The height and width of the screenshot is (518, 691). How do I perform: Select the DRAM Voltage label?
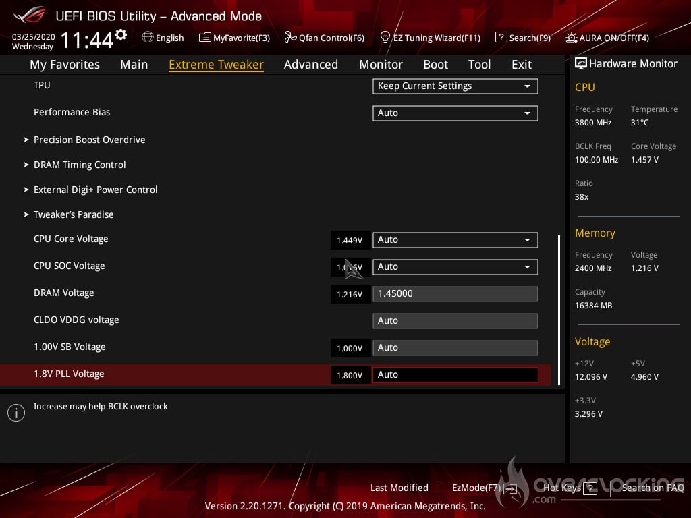click(x=64, y=293)
